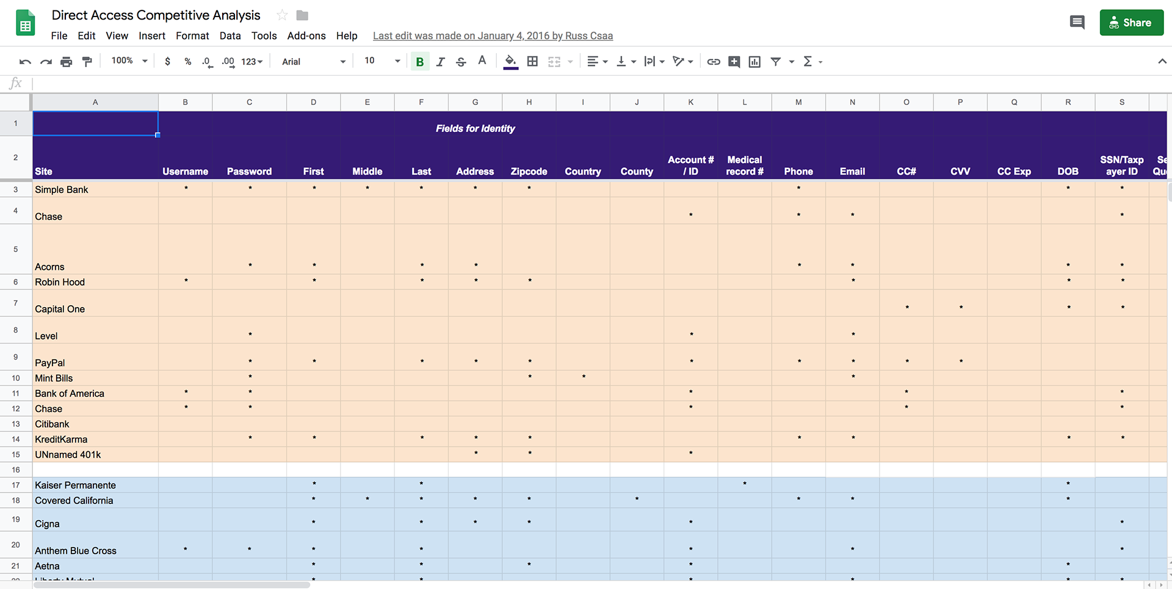
Task: Open text rotation dropdown
Action: [x=682, y=62]
